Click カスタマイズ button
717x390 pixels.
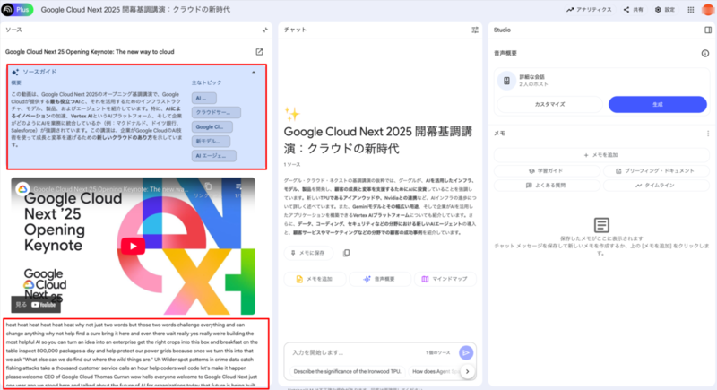(549, 104)
